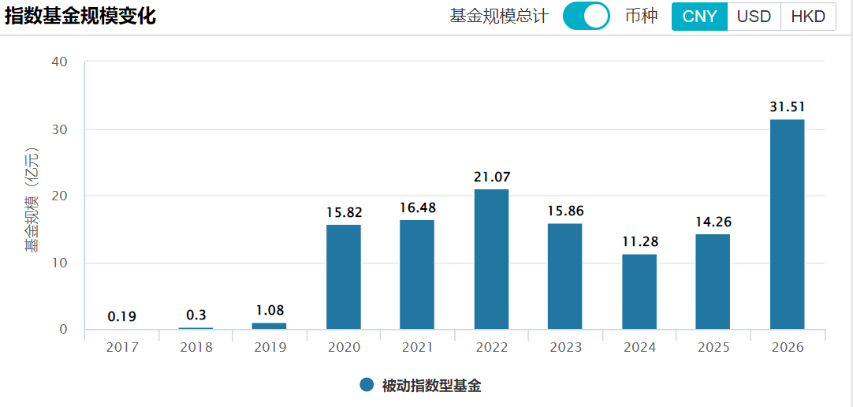Click the 被动指数型基金 legend dot
This screenshot has width=853, height=407.
point(366,385)
